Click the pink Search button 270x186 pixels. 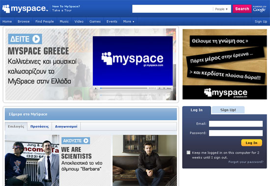click(x=242, y=9)
